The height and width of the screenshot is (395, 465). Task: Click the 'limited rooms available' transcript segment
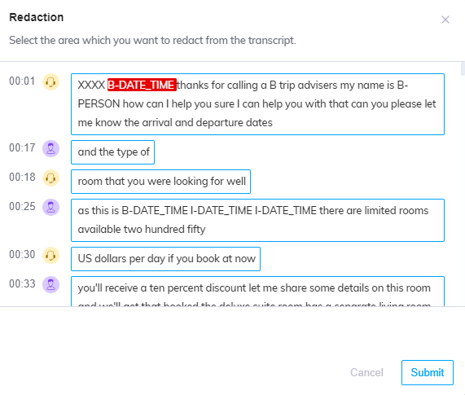257,220
